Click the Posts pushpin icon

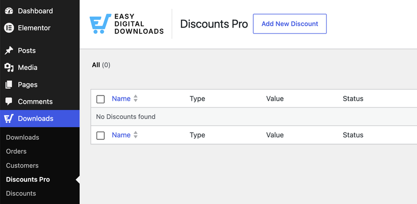9,51
